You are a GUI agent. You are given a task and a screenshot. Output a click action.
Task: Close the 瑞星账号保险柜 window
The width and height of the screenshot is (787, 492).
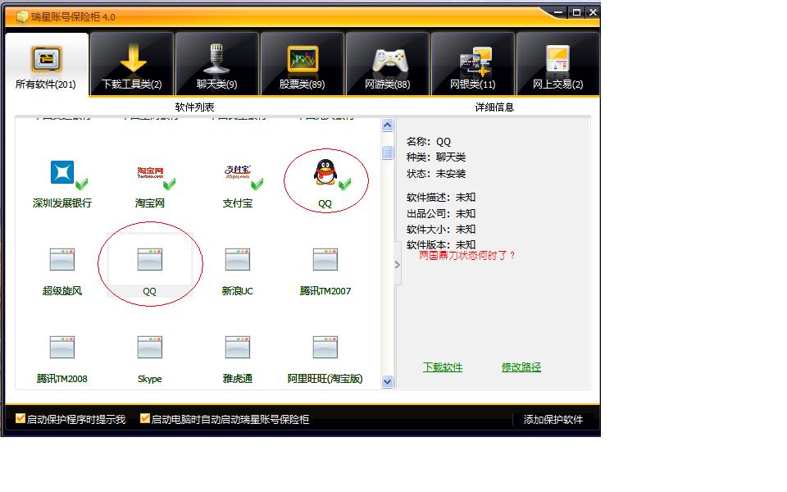point(593,12)
